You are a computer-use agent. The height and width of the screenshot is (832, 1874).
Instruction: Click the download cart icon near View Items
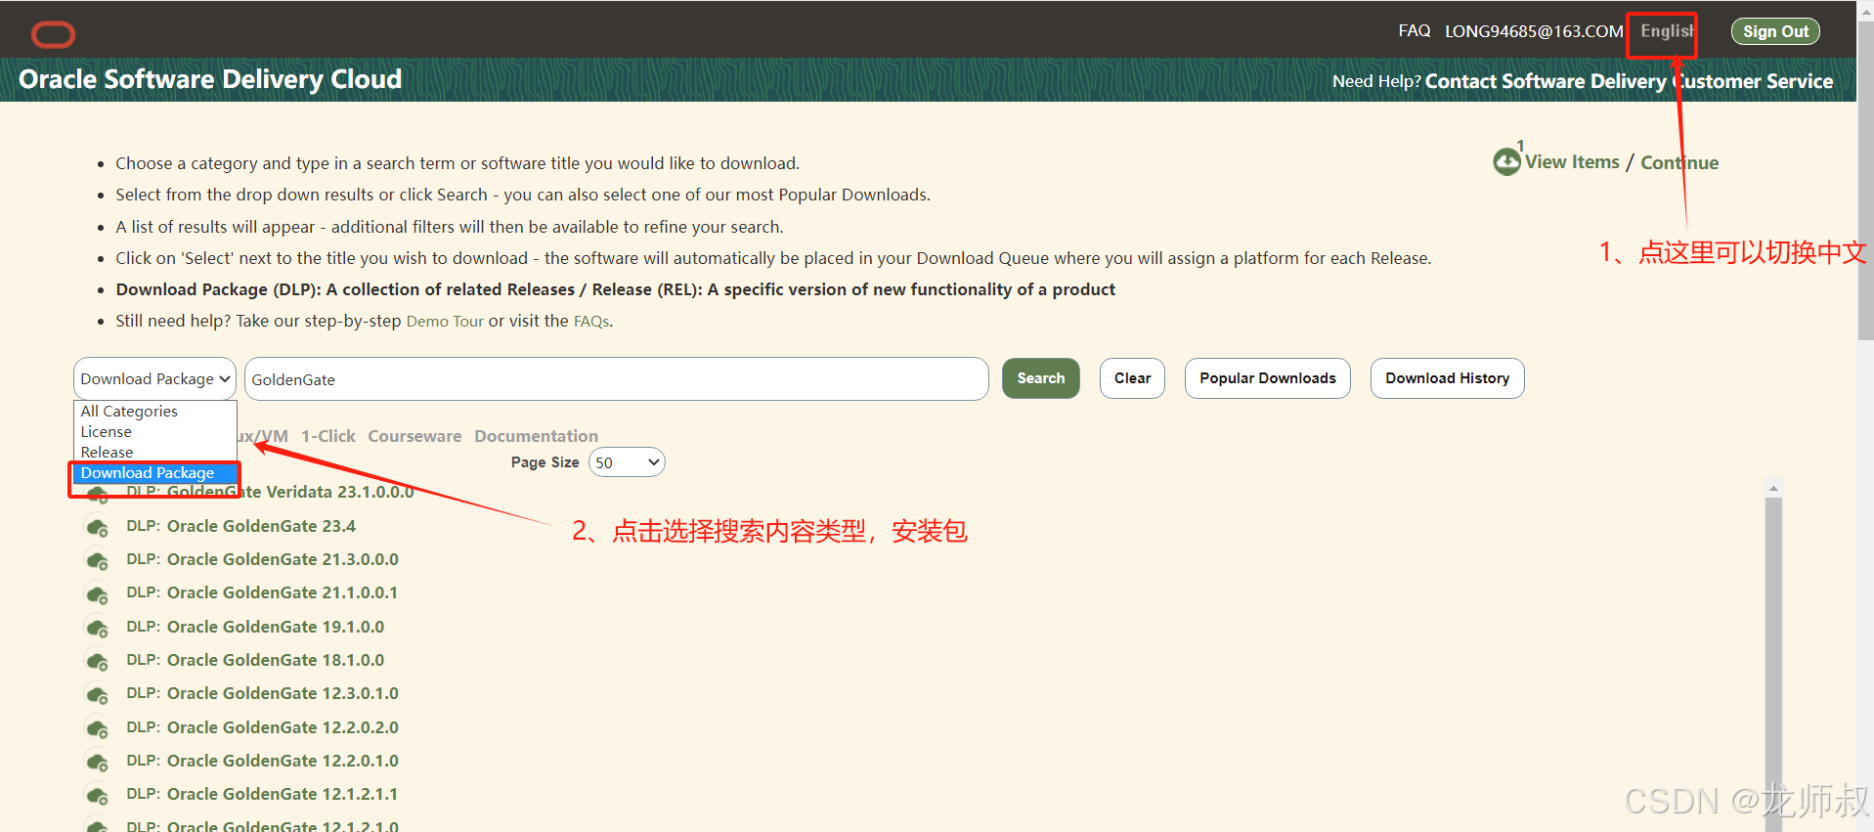(1506, 161)
